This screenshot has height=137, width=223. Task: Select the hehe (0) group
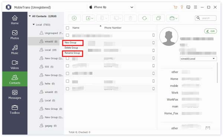point(47,84)
